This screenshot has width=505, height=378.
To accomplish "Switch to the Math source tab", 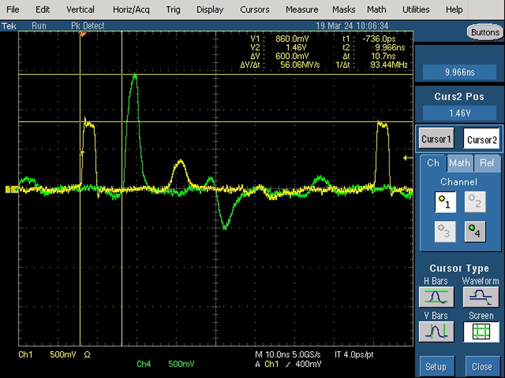I will tap(459, 163).
